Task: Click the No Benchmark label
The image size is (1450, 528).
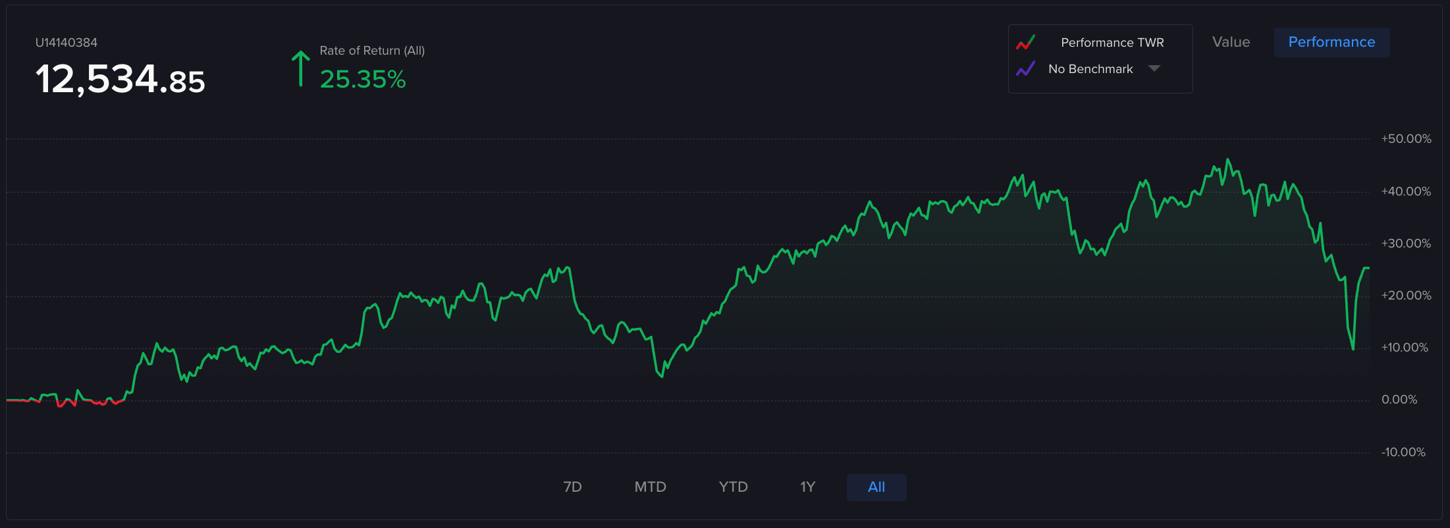Action: pyautogui.click(x=1090, y=69)
